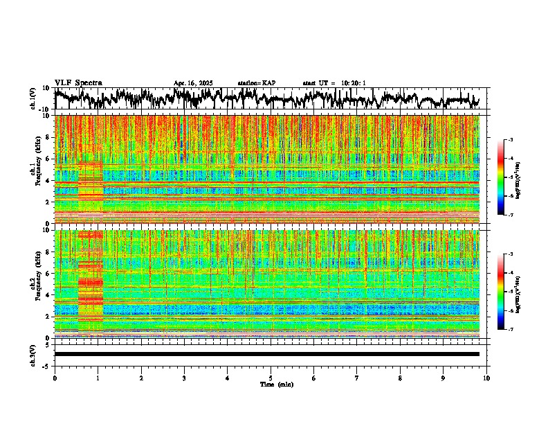Click the 'ch.1(V)' axis label

click(x=33, y=98)
